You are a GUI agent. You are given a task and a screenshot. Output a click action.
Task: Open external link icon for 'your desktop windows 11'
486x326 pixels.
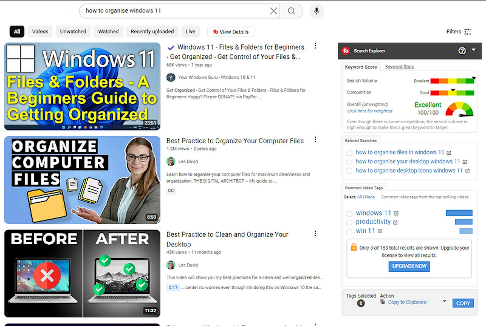(x=465, y=162)
